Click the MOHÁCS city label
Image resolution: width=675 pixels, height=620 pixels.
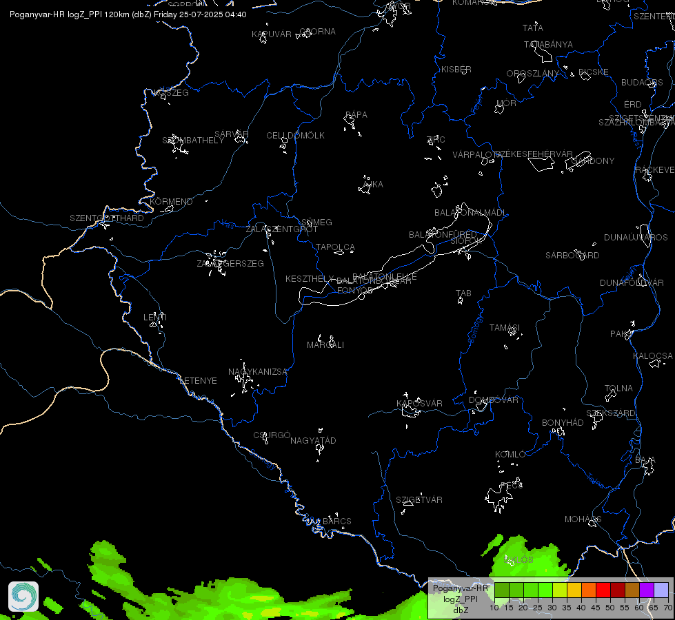pos(583,519)
